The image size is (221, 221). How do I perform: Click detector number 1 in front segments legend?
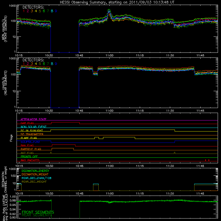24,11
